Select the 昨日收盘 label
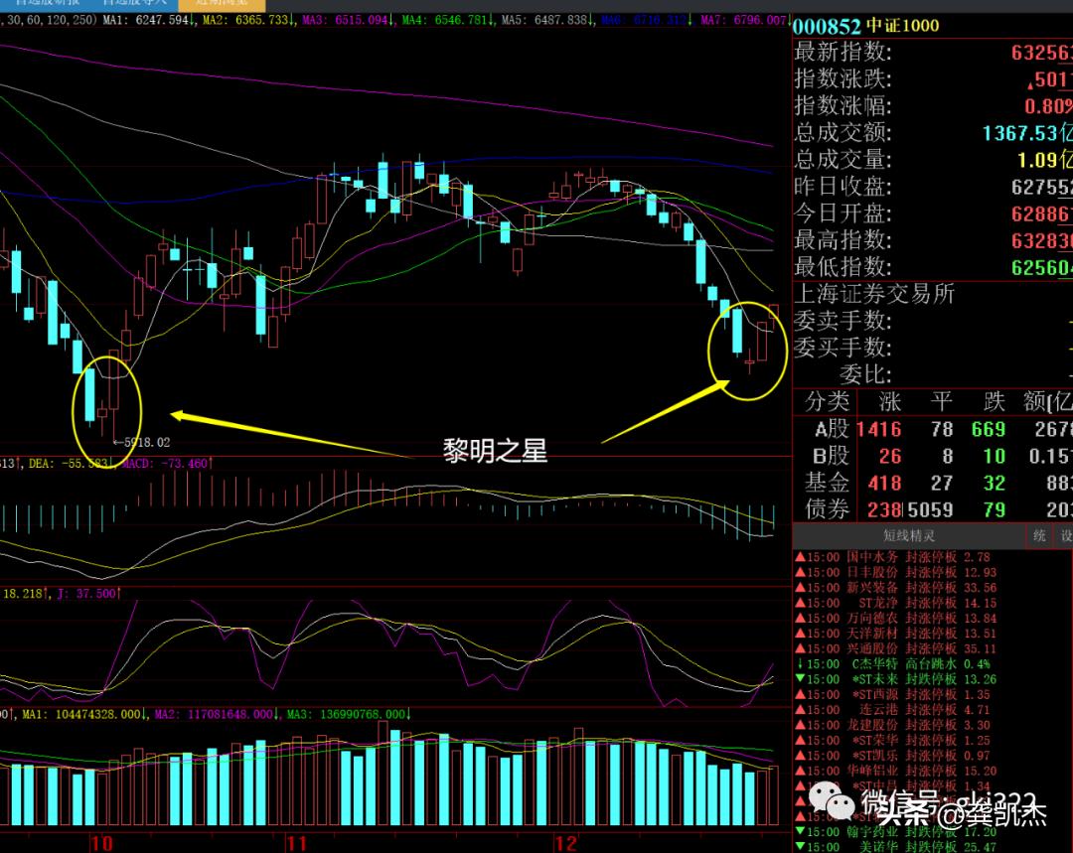This screenshot has height=853, width=1073. coord(843,186)
